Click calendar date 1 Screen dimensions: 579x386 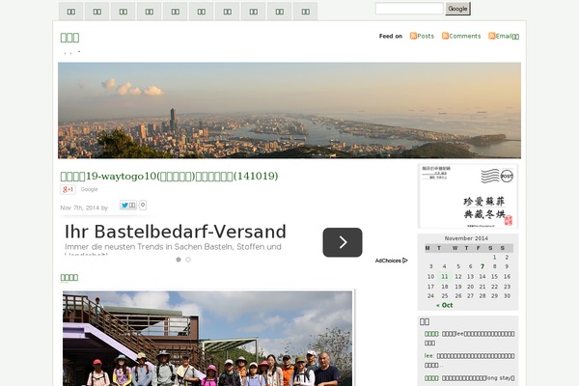tap(494, 257)
